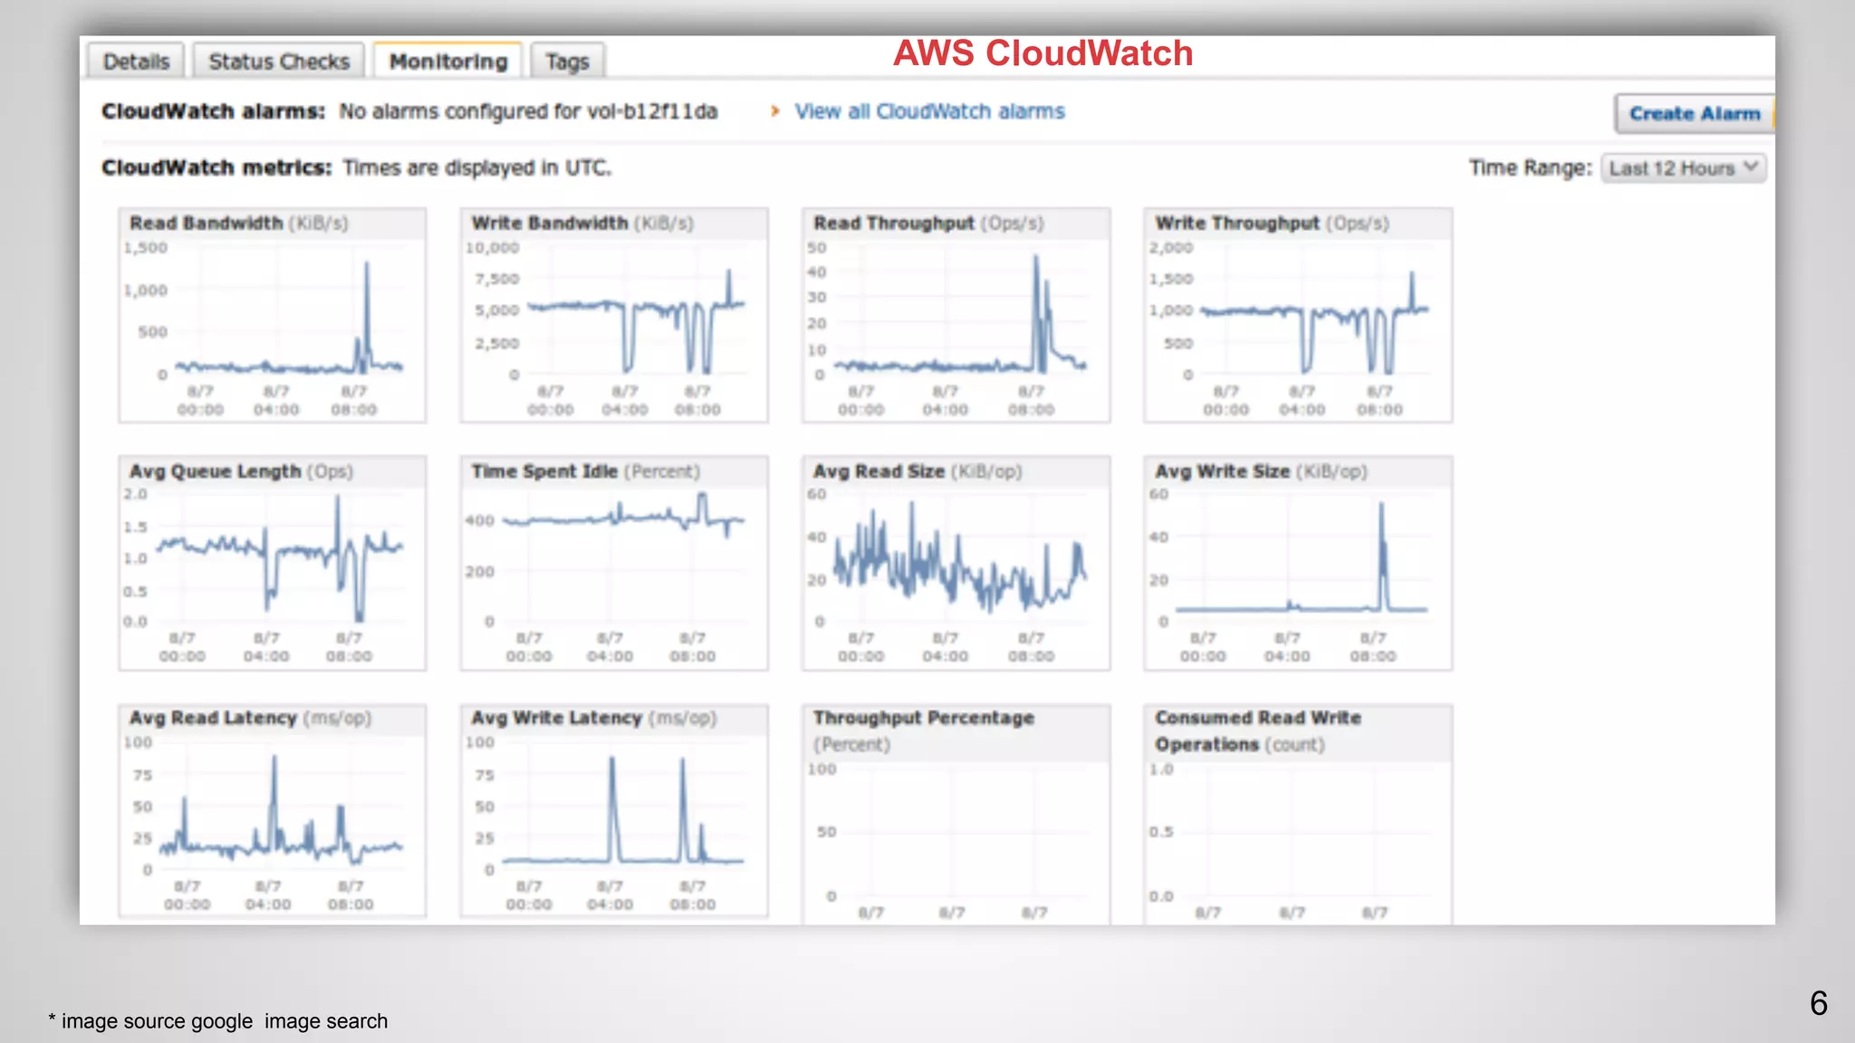
Task: Click slide page number 6
Action: (x=1818, y=1003)
